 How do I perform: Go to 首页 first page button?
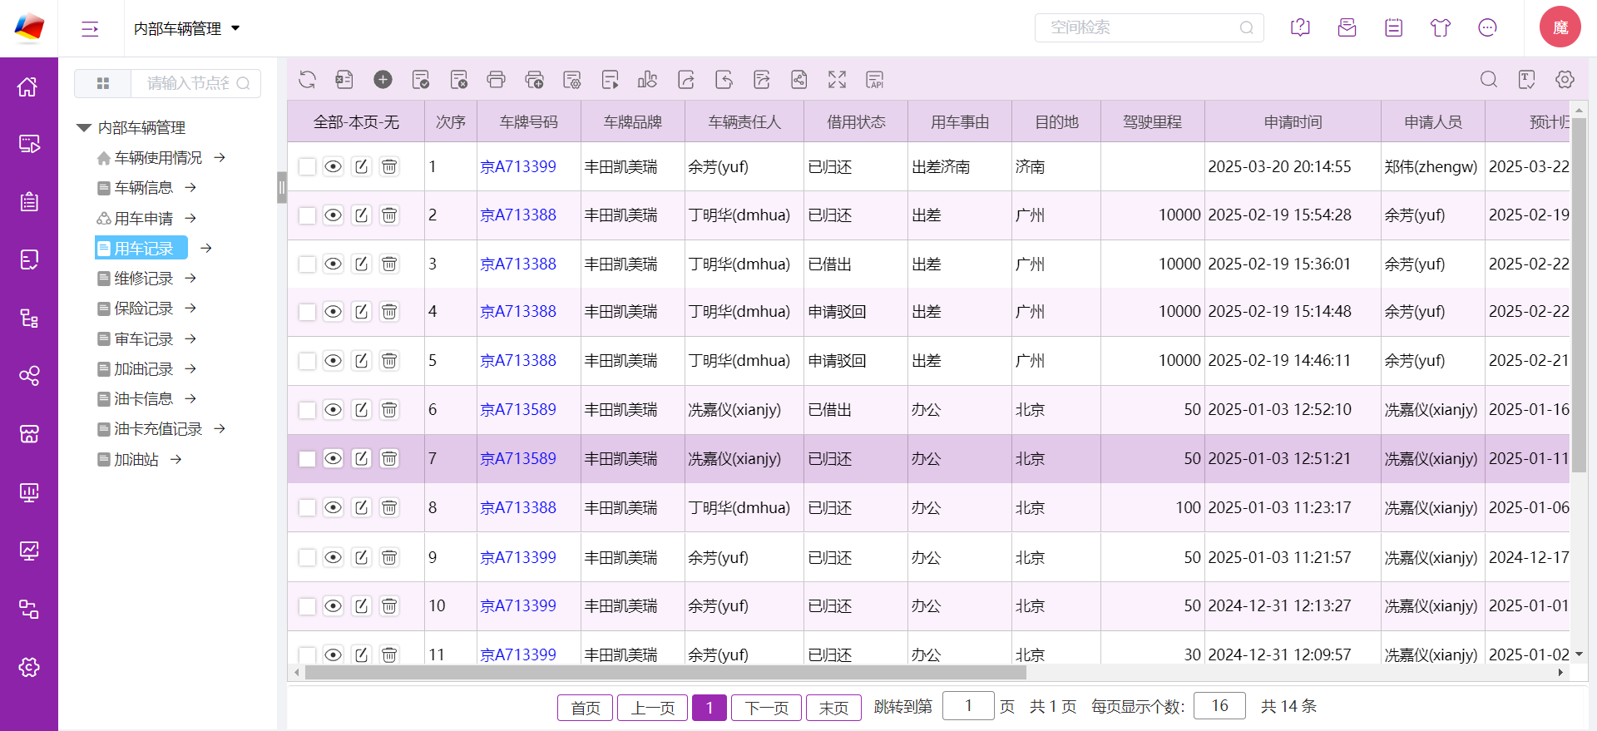(x=586, y=708)
